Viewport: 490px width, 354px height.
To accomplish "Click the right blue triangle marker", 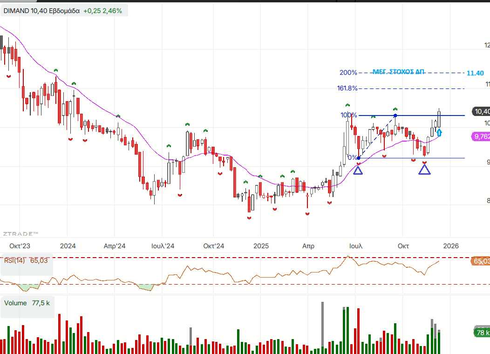I will point(424,170).
